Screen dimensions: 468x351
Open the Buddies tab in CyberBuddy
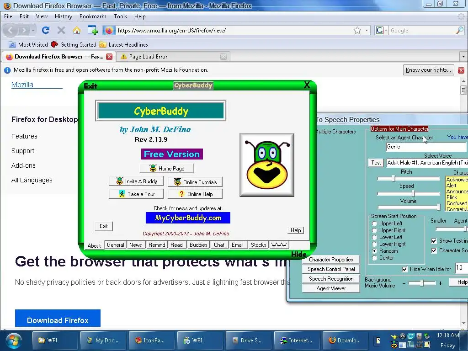198,245
